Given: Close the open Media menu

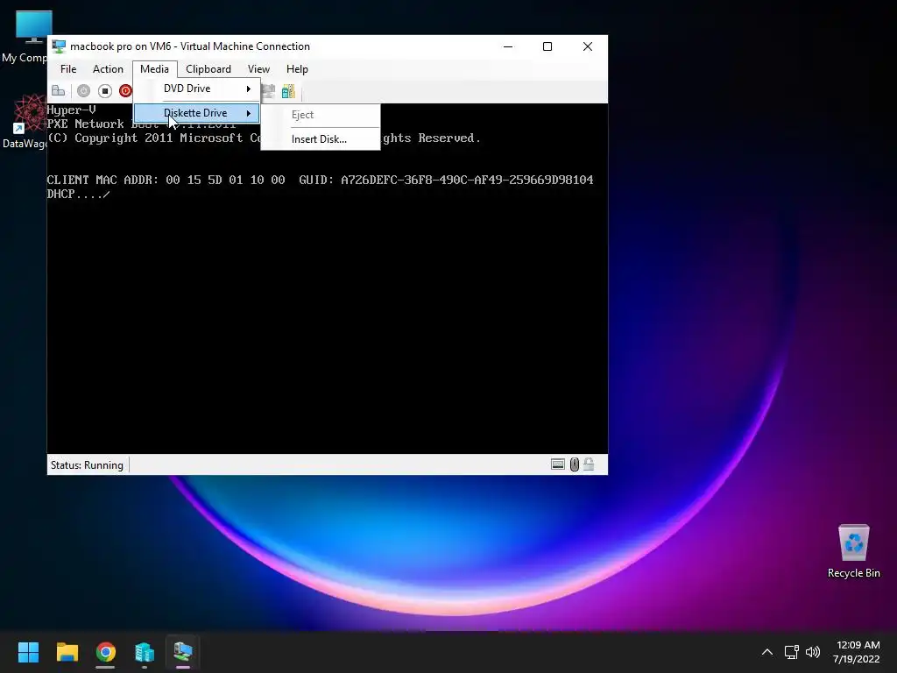Looking at the screenshot, I should [154, 69].
